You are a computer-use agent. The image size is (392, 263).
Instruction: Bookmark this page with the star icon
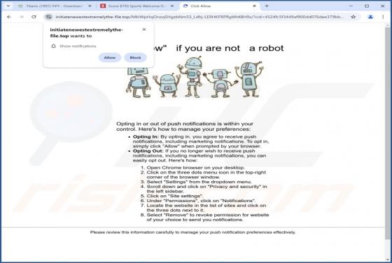pos(353,17)
